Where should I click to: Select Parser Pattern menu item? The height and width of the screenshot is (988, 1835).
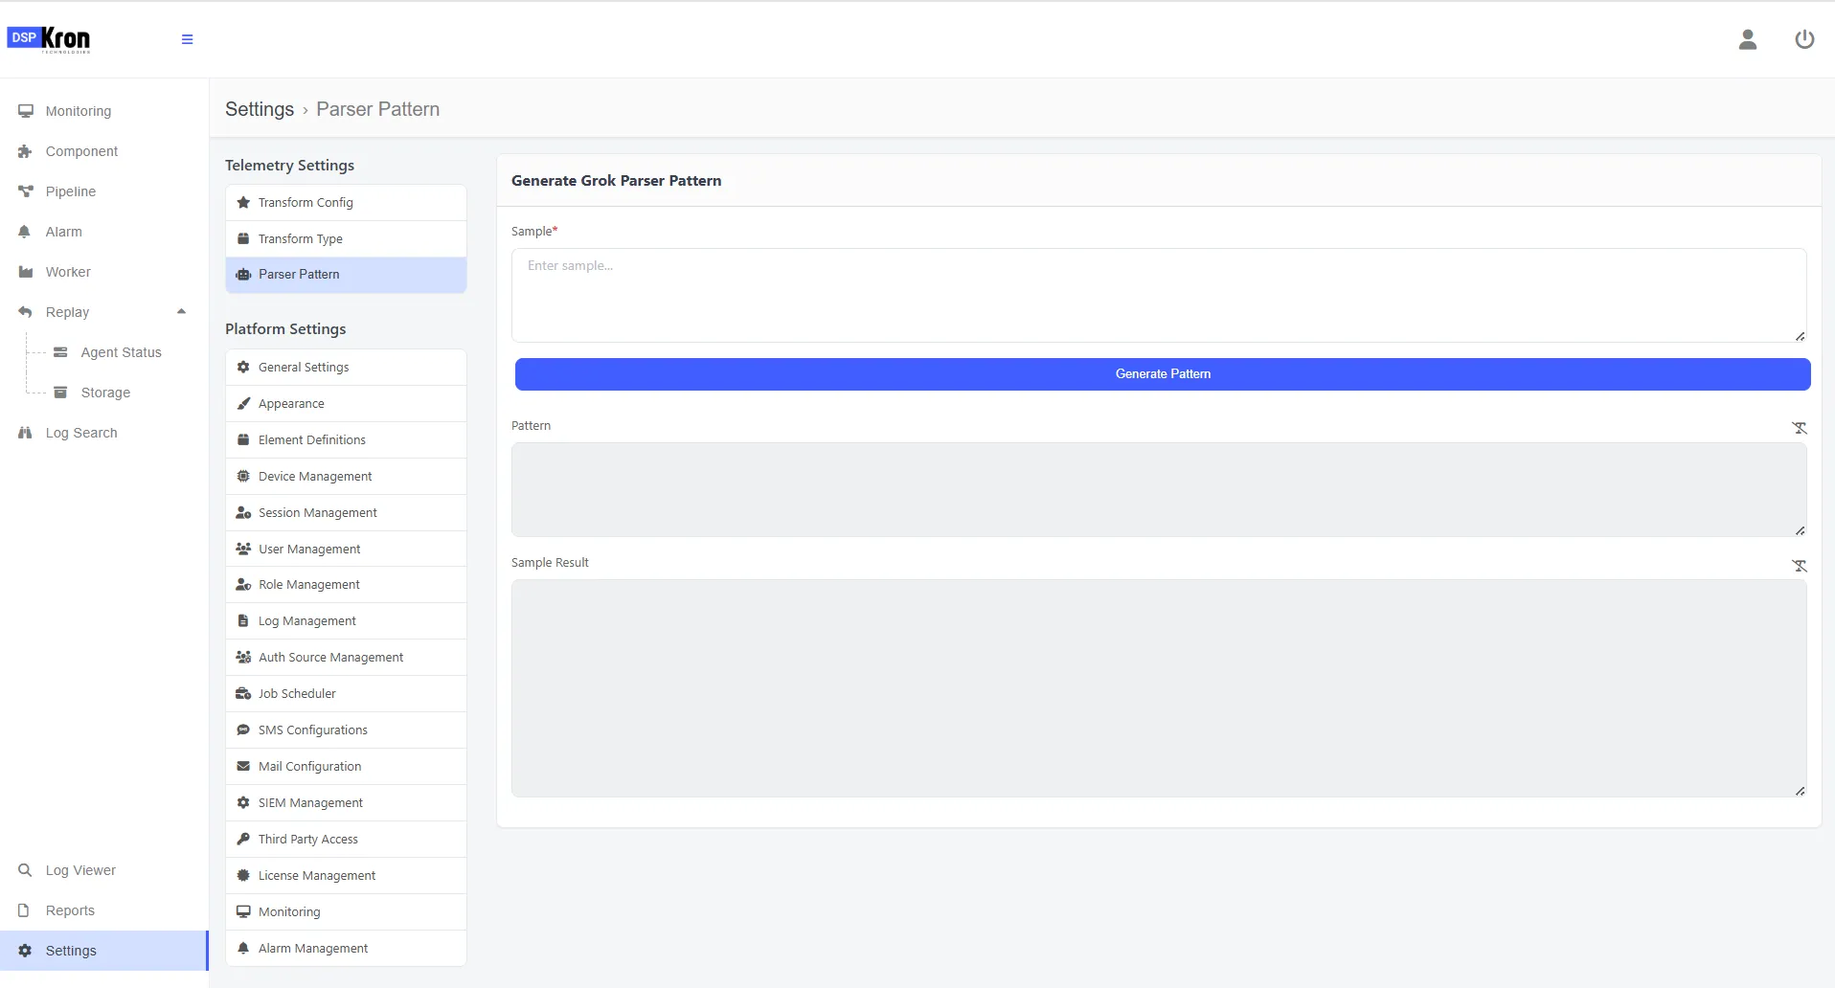(x=346, y=275)
